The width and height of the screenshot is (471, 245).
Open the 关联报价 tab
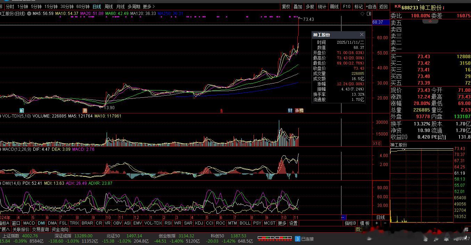(x=21, y=229)
